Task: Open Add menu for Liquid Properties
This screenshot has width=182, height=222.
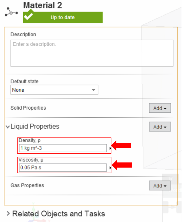Action: pyautogui.click(x=160, y=127)
